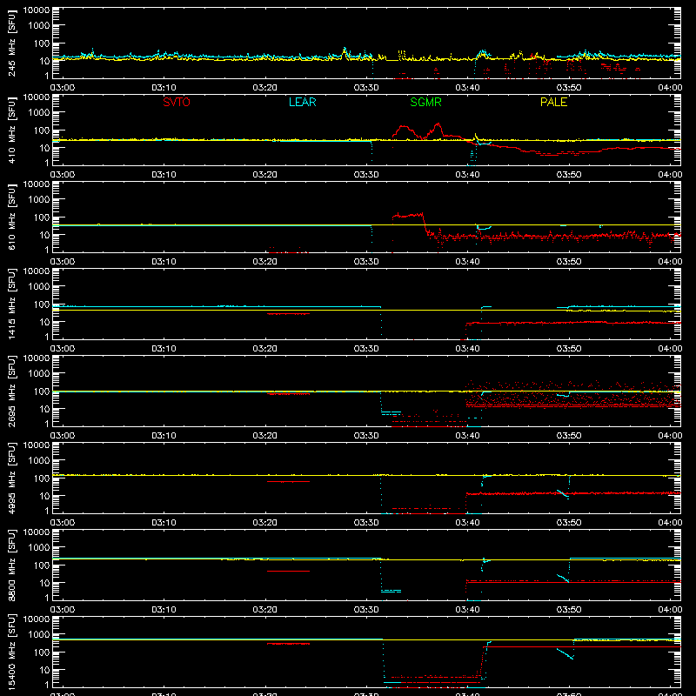Click 03:30 tick under the 245 MHz plot
This screenshot has width=696, height=696.
coord(366,88)
